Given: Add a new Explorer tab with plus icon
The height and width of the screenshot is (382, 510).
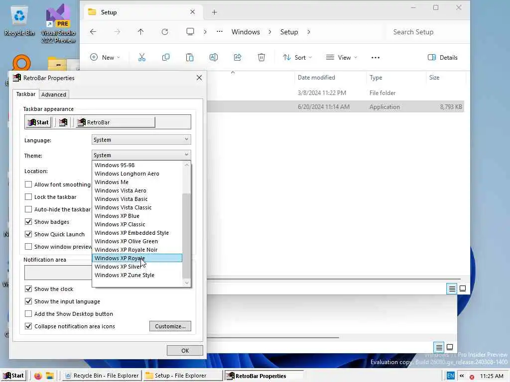Looking at the screenshot, I should pyautogui.click(x=214, y=12).
